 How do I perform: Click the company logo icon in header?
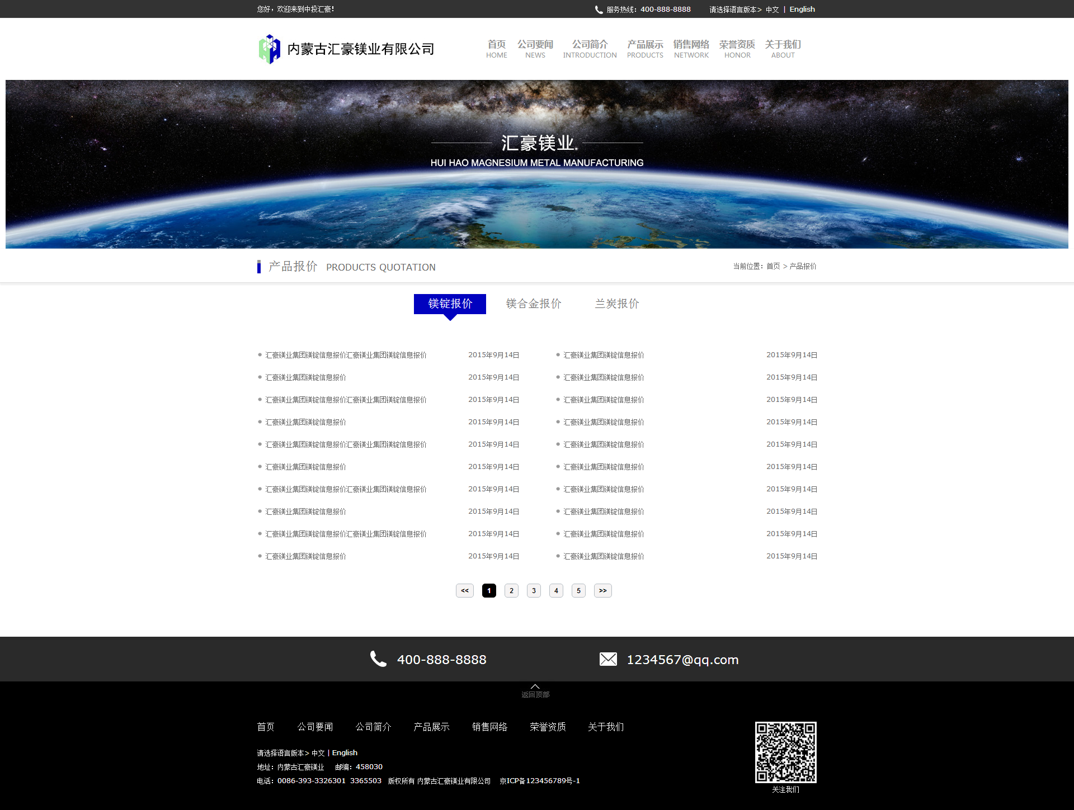[269, 49]
